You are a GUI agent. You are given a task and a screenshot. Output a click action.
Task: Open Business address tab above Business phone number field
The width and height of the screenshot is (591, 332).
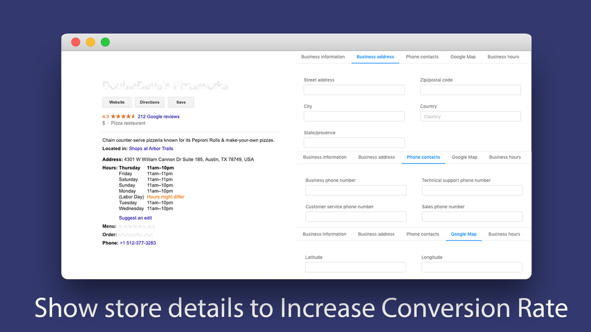377,157
